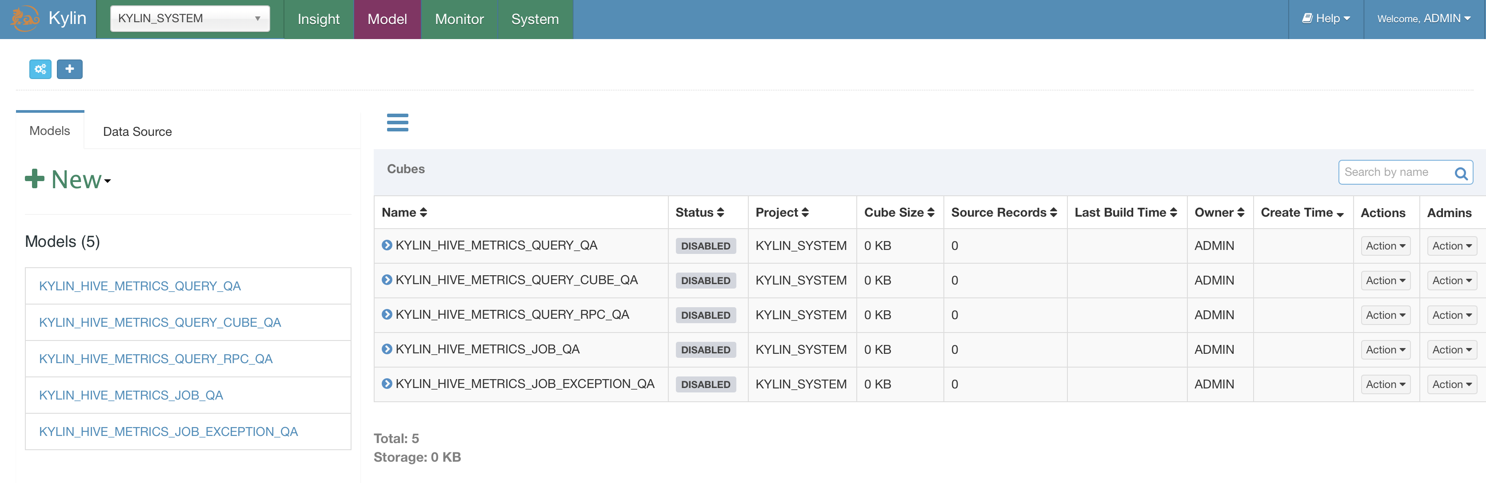Image resolution: width=1486 pixels, height=483 pixels.
Task: Click the search magnifier icon
Action: (x=1461, y=173)
